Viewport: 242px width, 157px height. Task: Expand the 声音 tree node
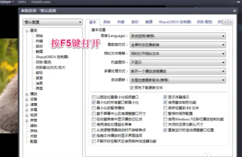27,121
